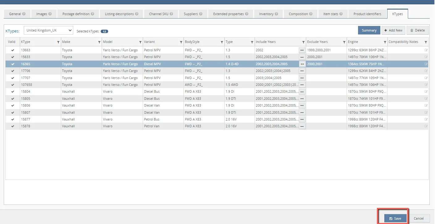The width and height of the screenshot is (435, 224).
Task: Filter the Exclude Years column
Action: pyautogui.click(x=344, y=42)
